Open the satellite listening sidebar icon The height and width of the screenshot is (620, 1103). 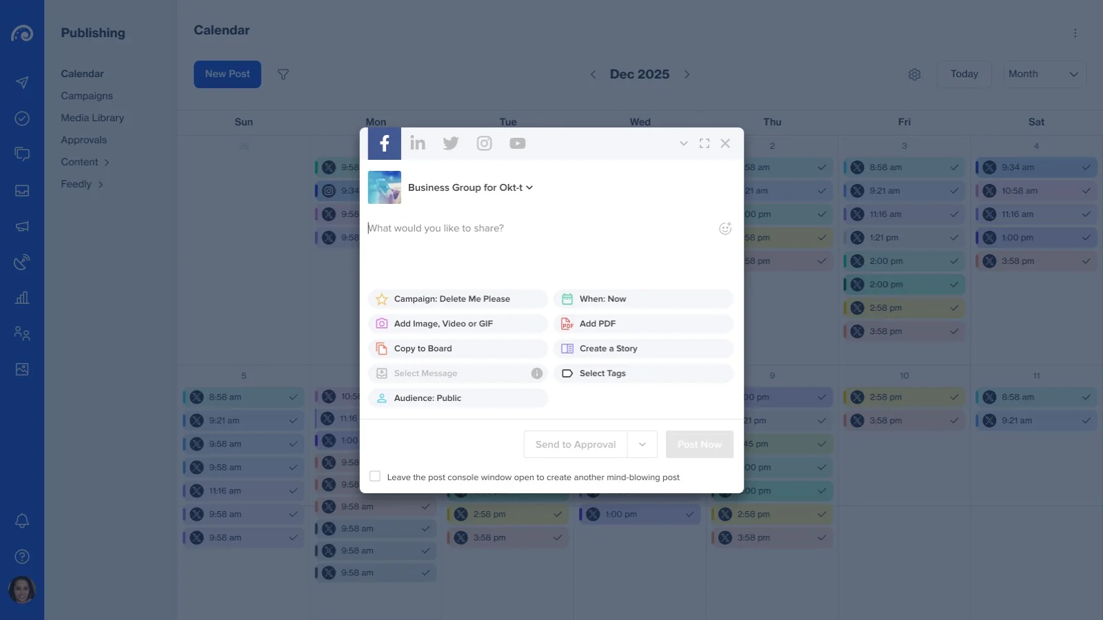pos(22,262)
